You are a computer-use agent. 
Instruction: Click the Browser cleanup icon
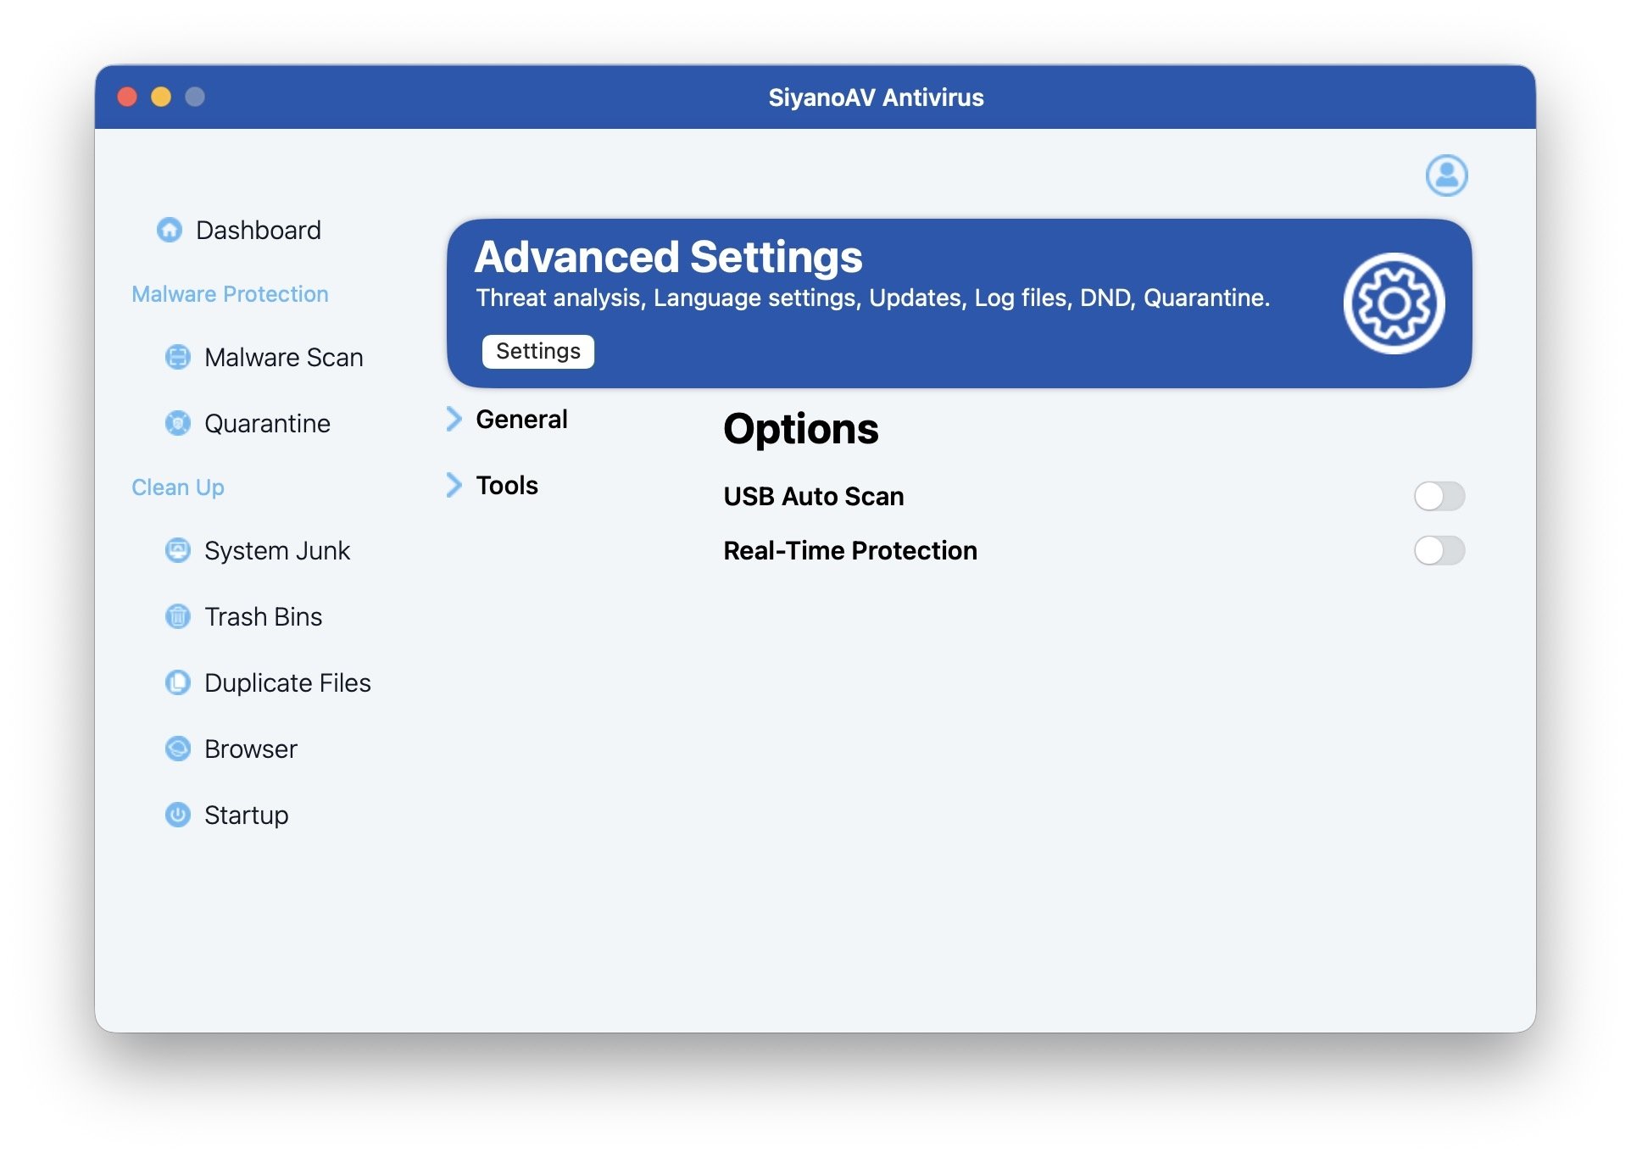point(177,749)
